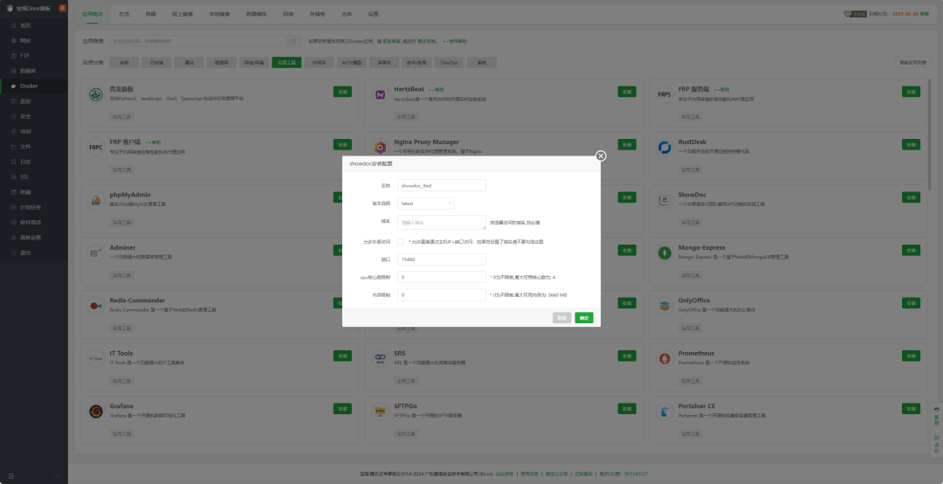Click the phpMyAdmin sailboat logo
Image resolution: width=943 pixels, height=484 pixels.
pyautogui.click(x=96, y=200)
